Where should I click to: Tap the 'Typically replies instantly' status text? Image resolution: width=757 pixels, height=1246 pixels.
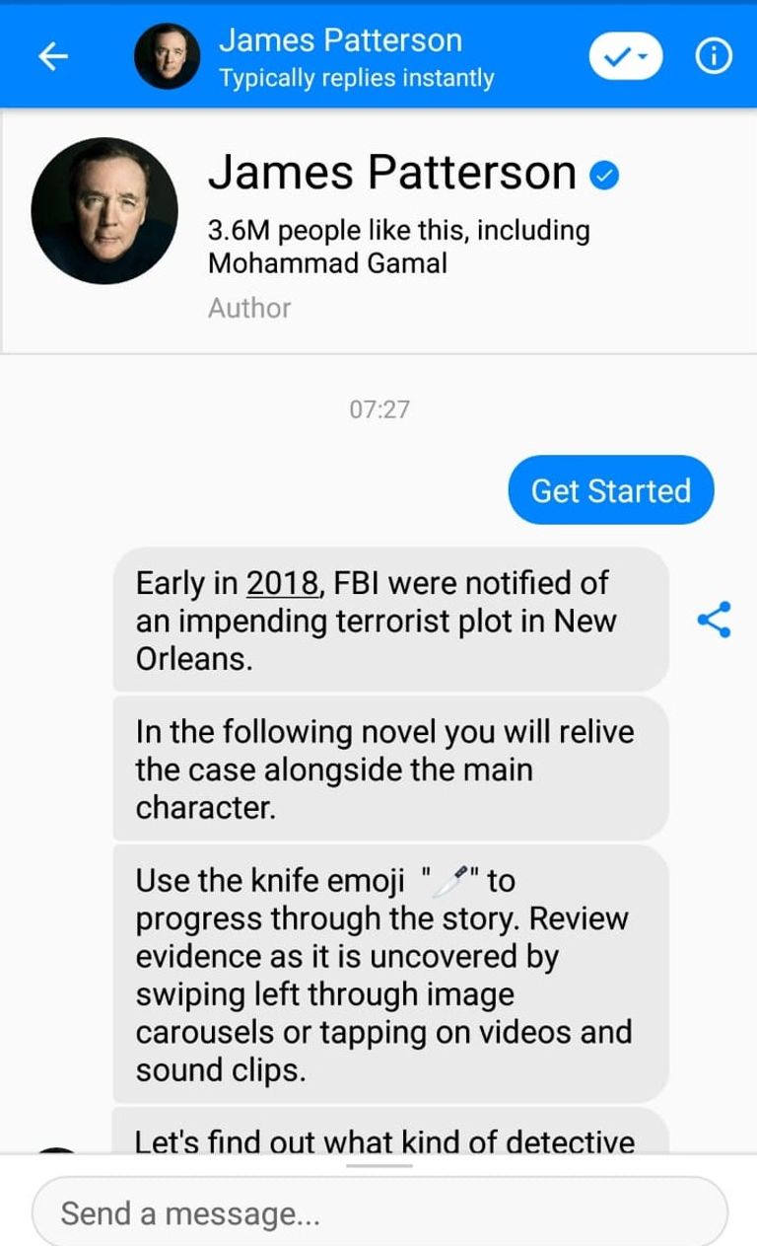pyautogui.click(x=357, y=78)
